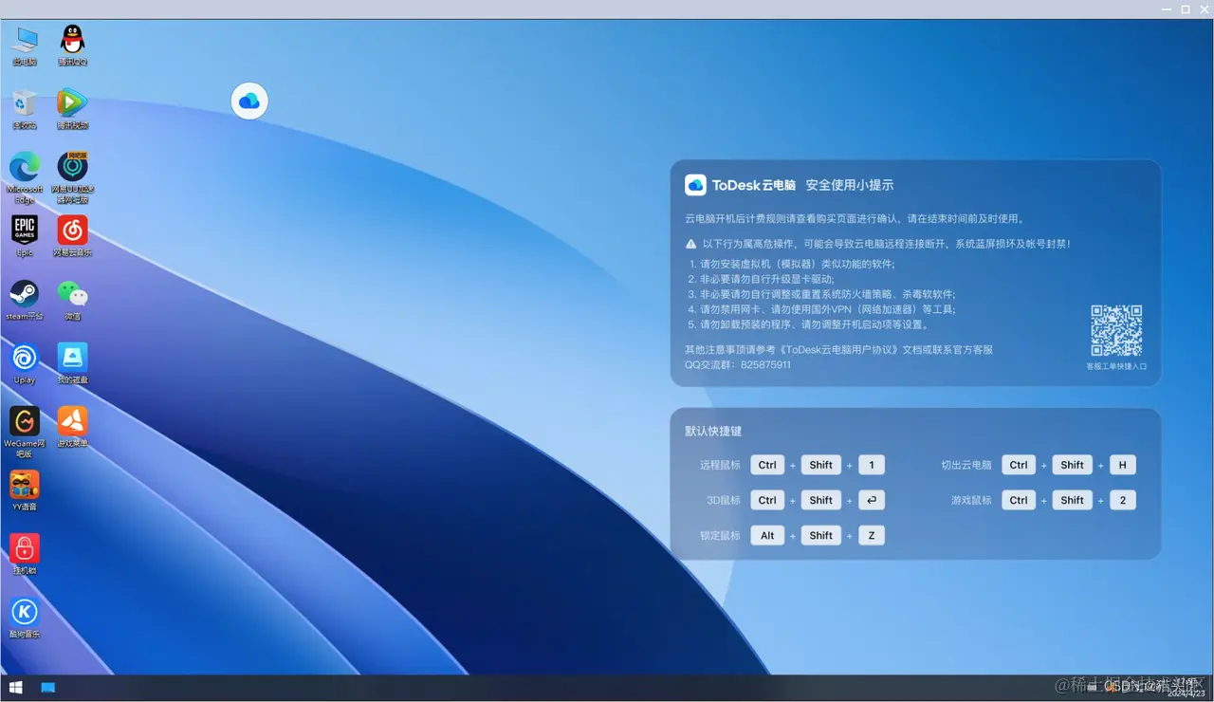Open the 挂机锁 lock tool

(x=24, y=550)
